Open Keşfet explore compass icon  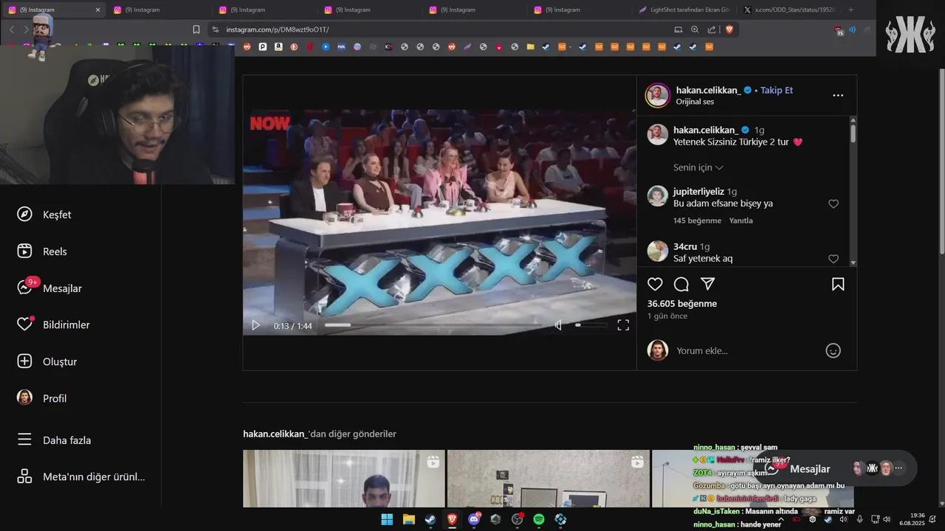(x=24, y=214)
